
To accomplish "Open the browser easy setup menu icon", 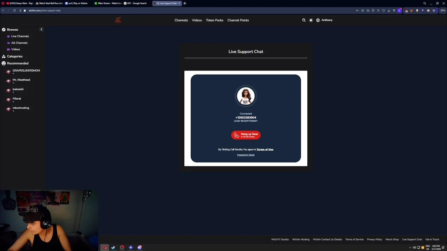I will [x=394, y=10].
